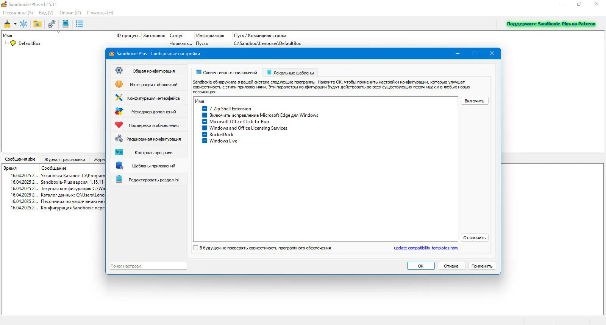Click the Отключить button
Image resolution: width=606 pixels, height=325 pixels.
point(475,238)
